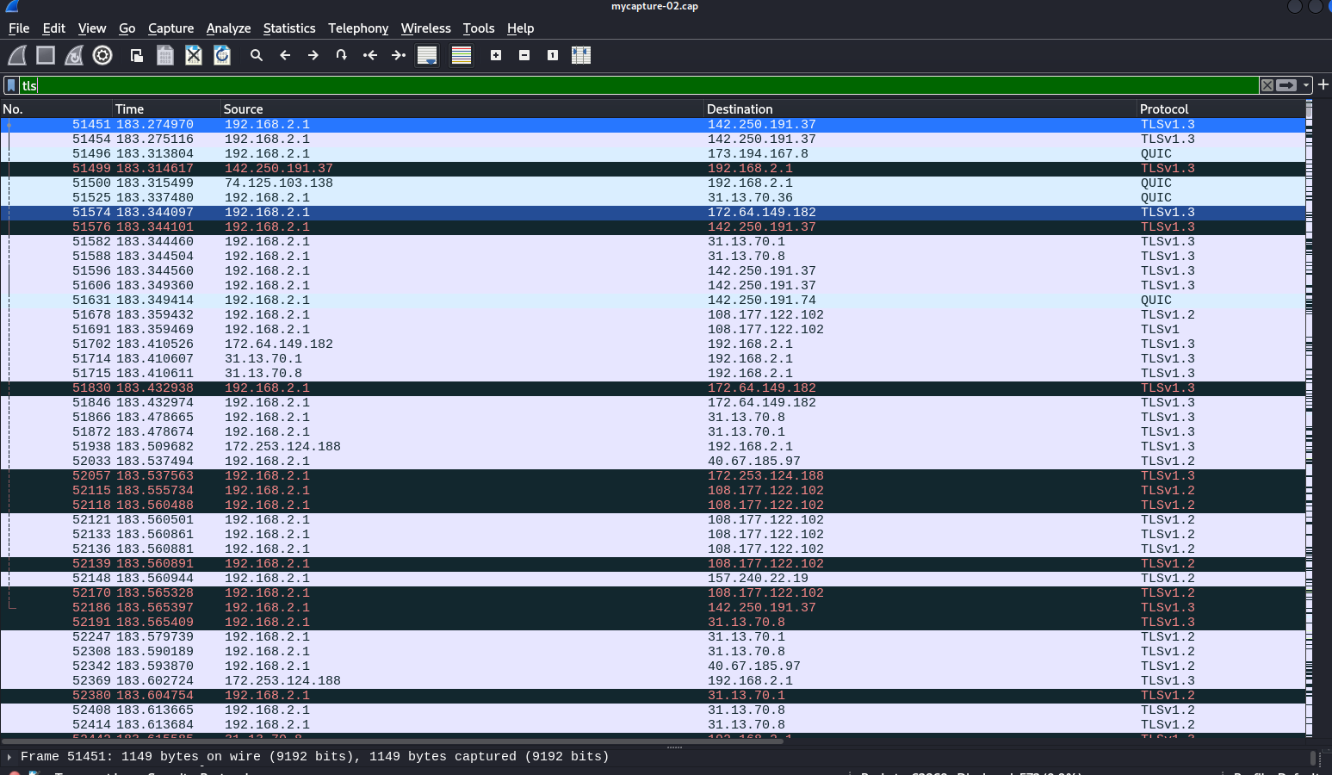Close the capture file with the X icon
This screenshot has width=1332, height=775.
(x=193, y=55)
